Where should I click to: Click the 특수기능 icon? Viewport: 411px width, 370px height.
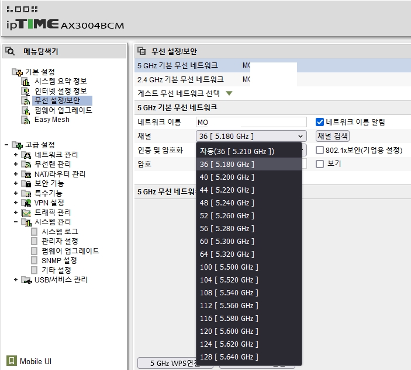pyautogui.click(x=26, y=194)
